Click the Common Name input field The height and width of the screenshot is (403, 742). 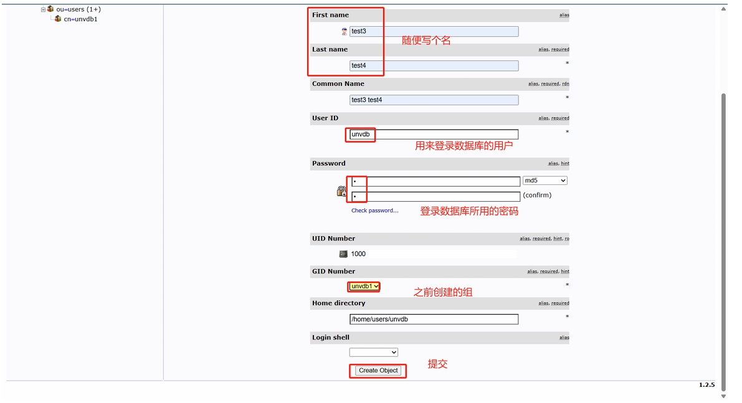coord(434,100)
